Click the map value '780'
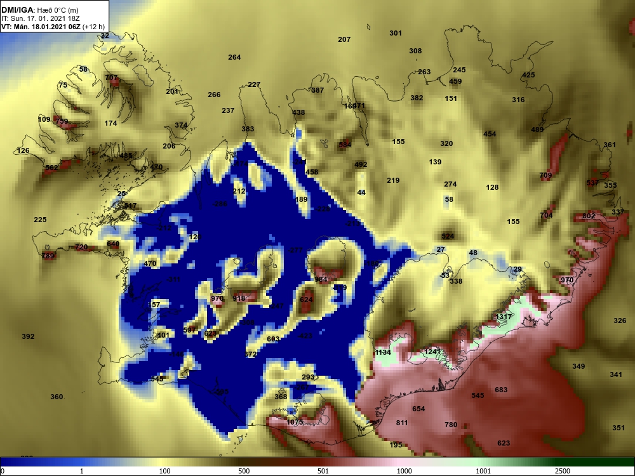This screenshot has height=476, width=635. click(451, 425)
